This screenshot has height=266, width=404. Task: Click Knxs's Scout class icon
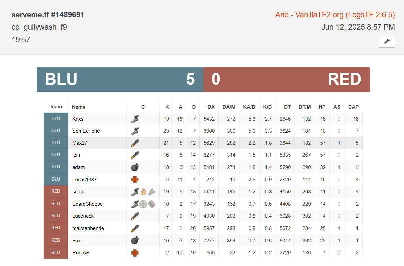(135, 119)
